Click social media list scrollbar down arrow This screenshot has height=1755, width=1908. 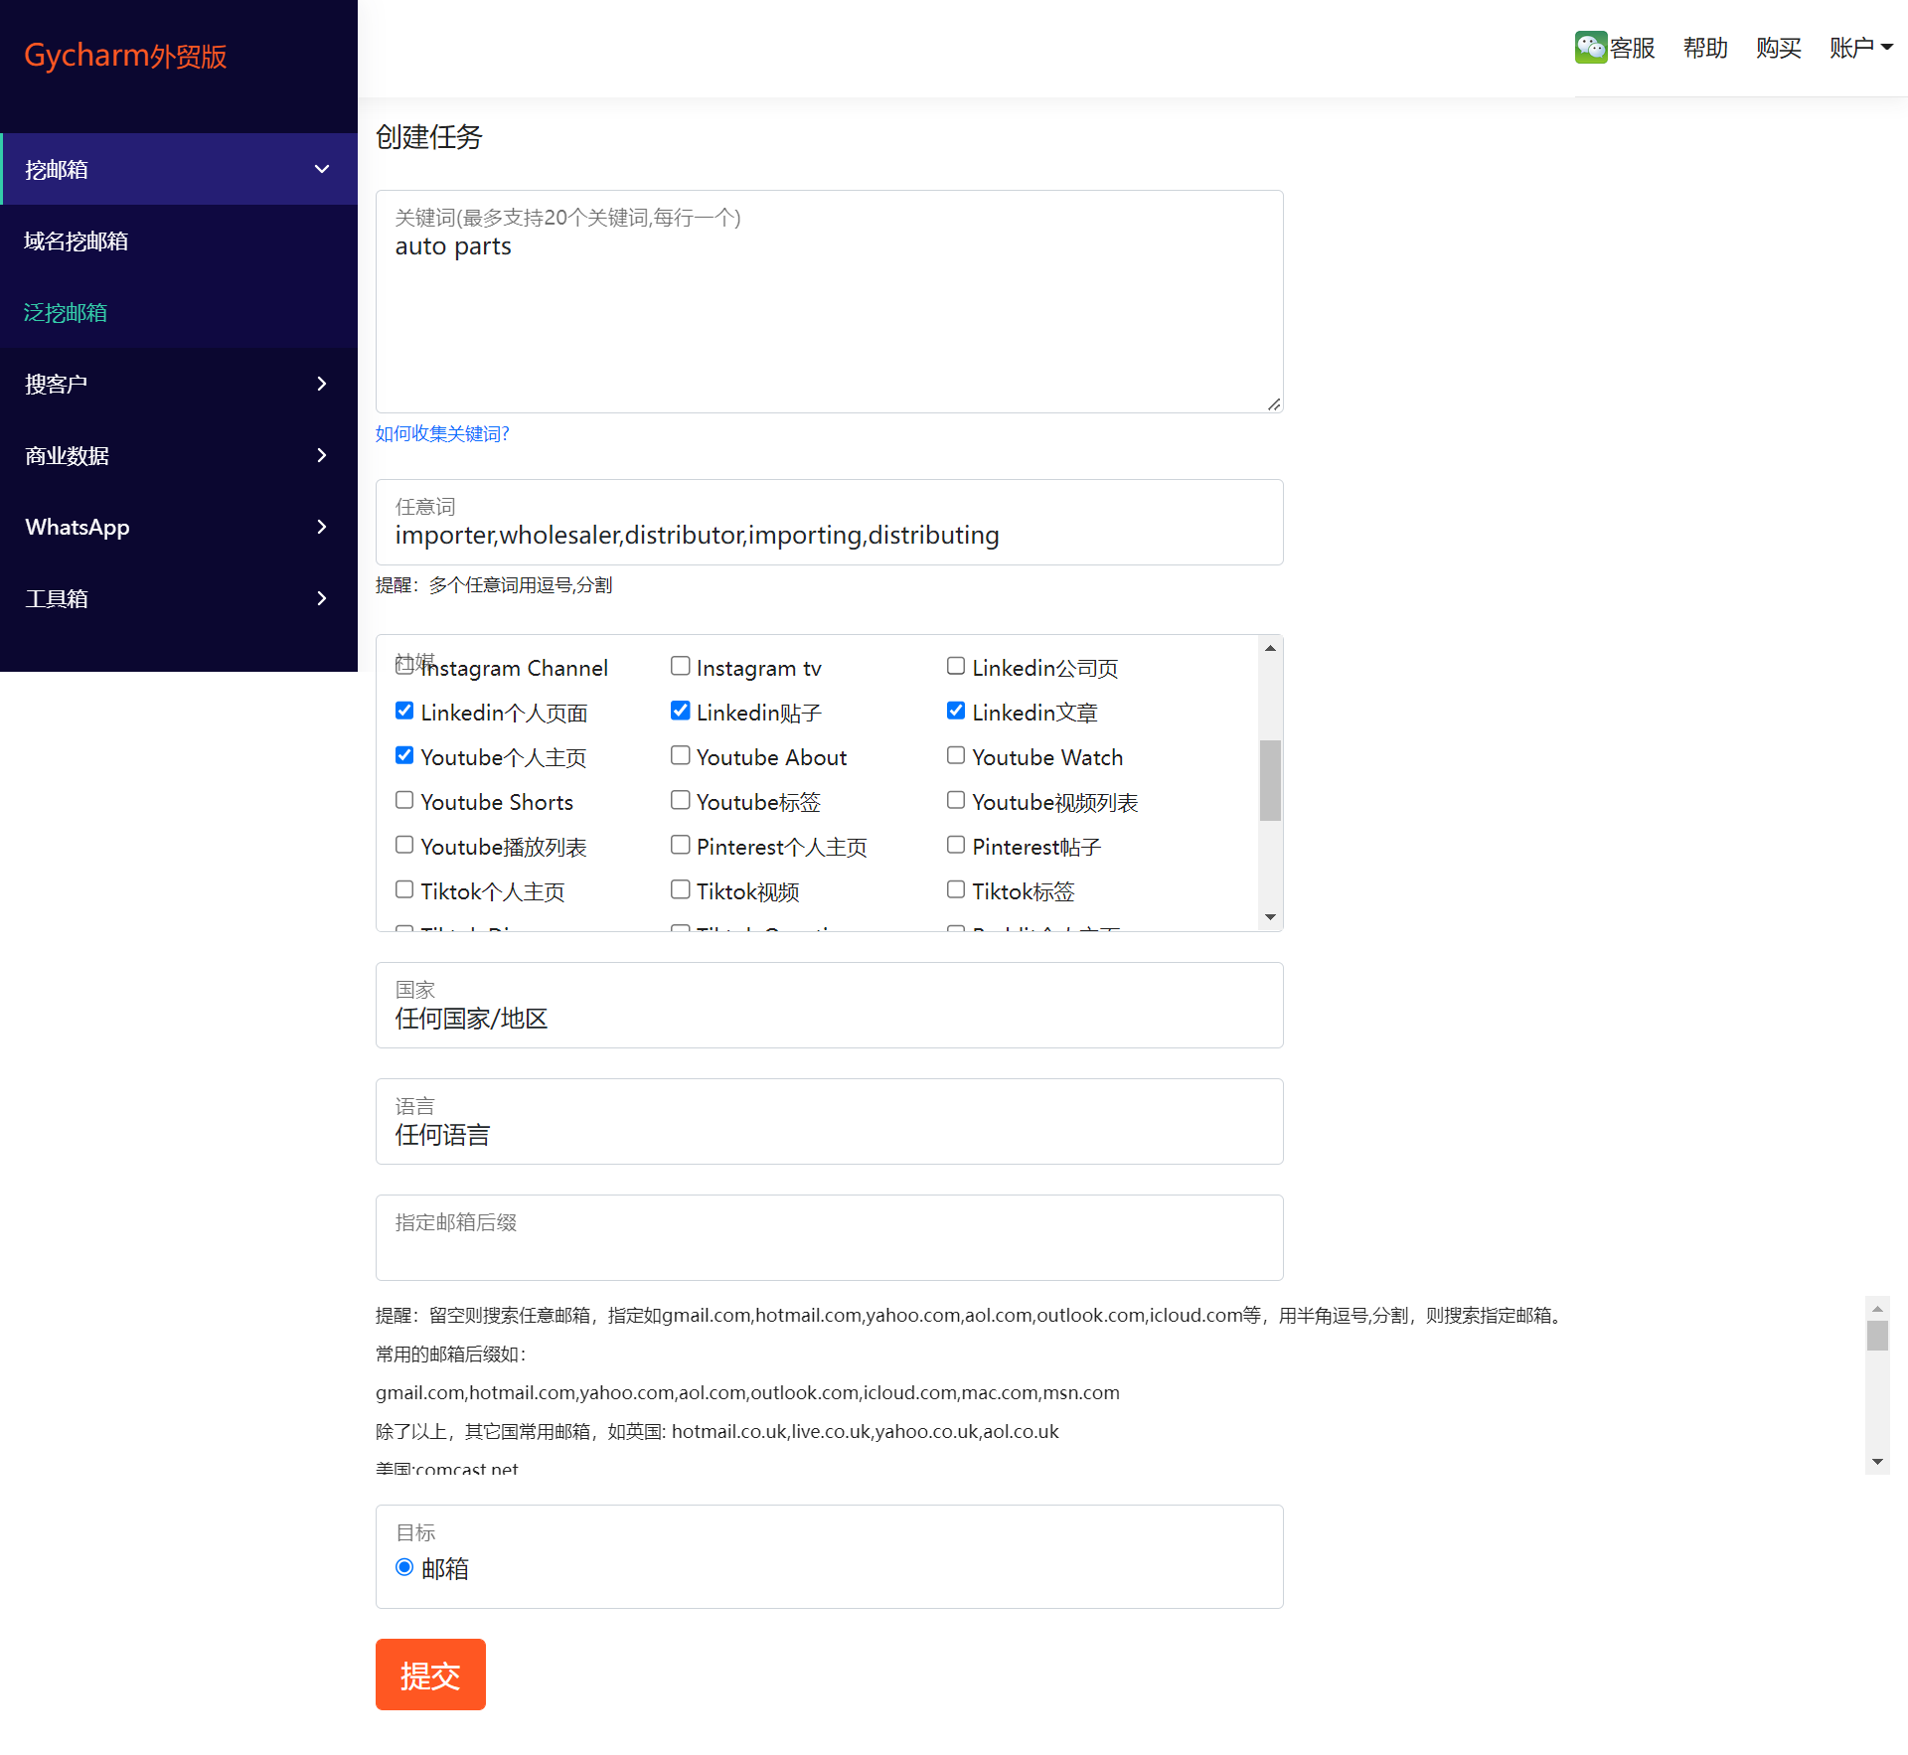tap(1270, 917)
